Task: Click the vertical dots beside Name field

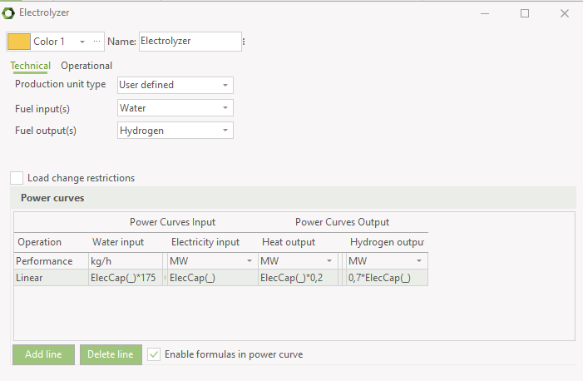Action: click(x=244, y=42)
